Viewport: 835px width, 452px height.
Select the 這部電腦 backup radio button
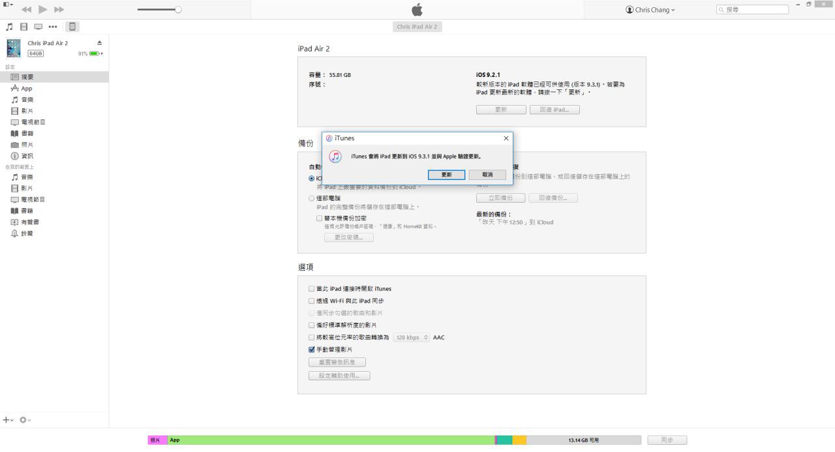coord(311,198)
